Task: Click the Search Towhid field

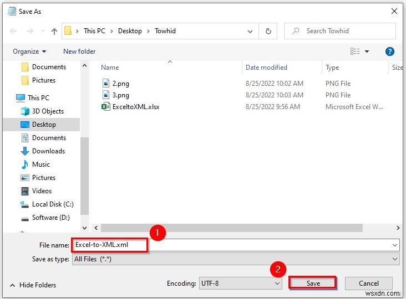Action: click(339, 31)
